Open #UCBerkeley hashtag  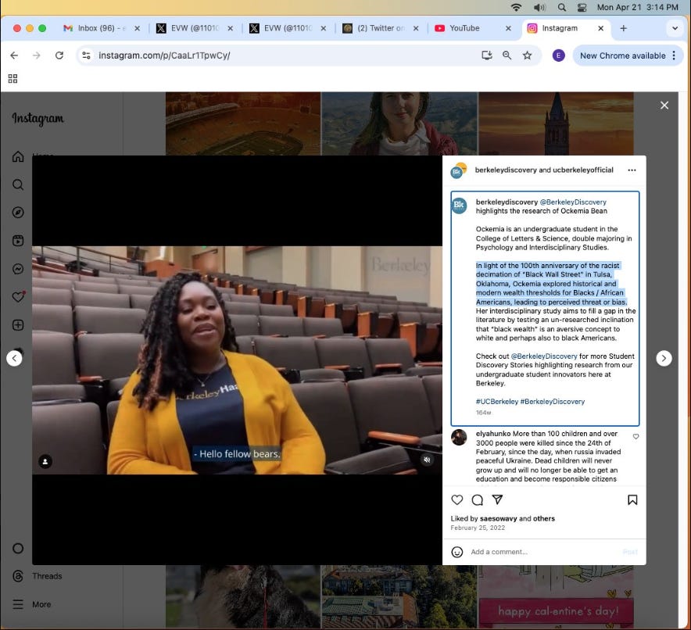click(496, 402)
